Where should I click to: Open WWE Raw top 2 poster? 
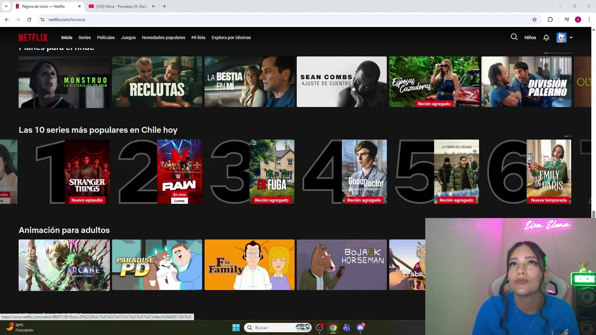click(x=179, y=172)
